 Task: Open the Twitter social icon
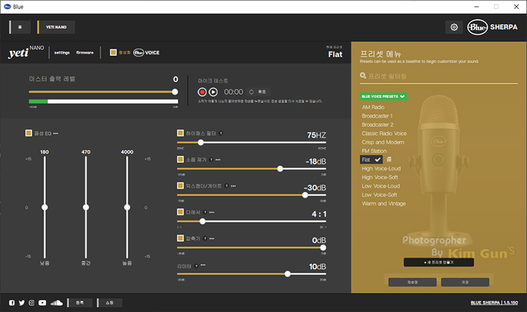(22, 303)
